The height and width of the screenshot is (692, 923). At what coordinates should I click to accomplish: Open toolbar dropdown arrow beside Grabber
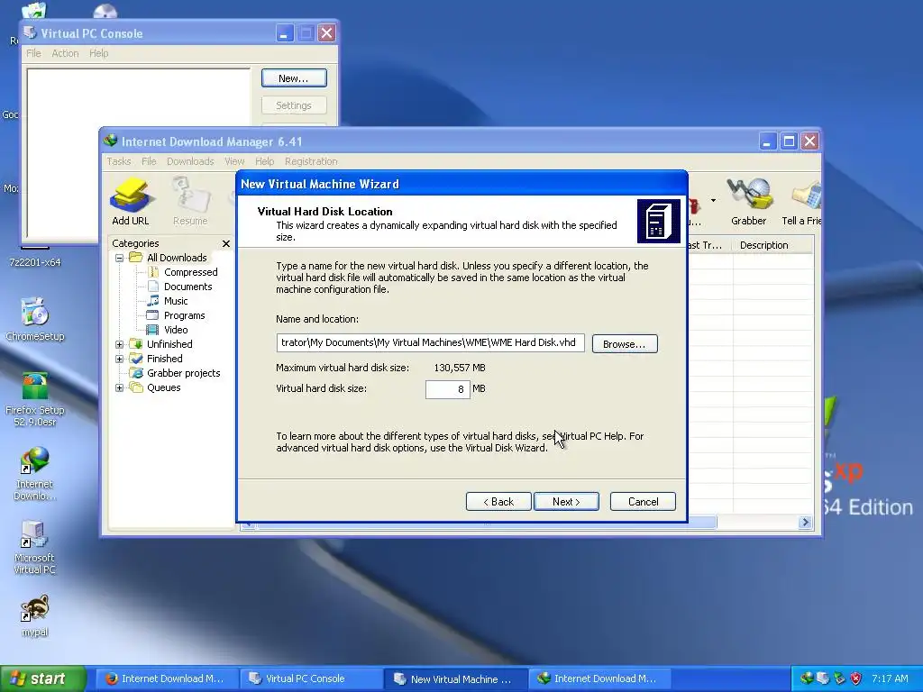[713, 201]
